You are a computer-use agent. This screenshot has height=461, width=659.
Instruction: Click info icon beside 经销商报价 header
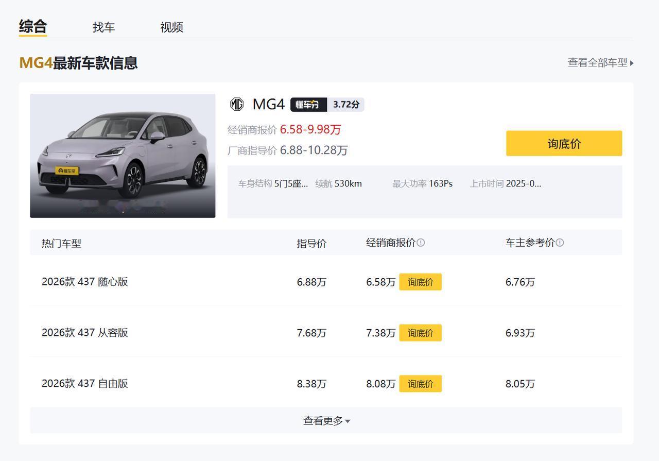tap(421, 243)
